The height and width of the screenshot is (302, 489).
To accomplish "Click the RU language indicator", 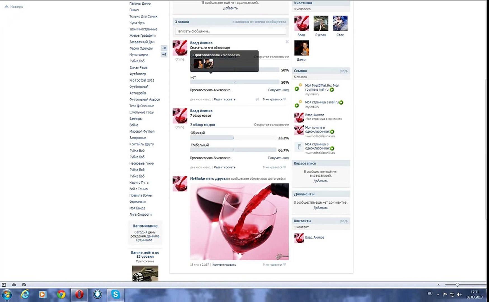I will coord(430,294).
